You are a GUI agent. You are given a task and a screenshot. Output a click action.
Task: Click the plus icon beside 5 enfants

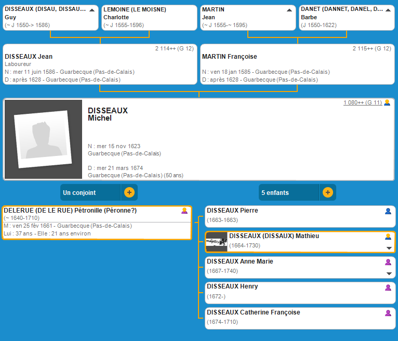(327, 192)
